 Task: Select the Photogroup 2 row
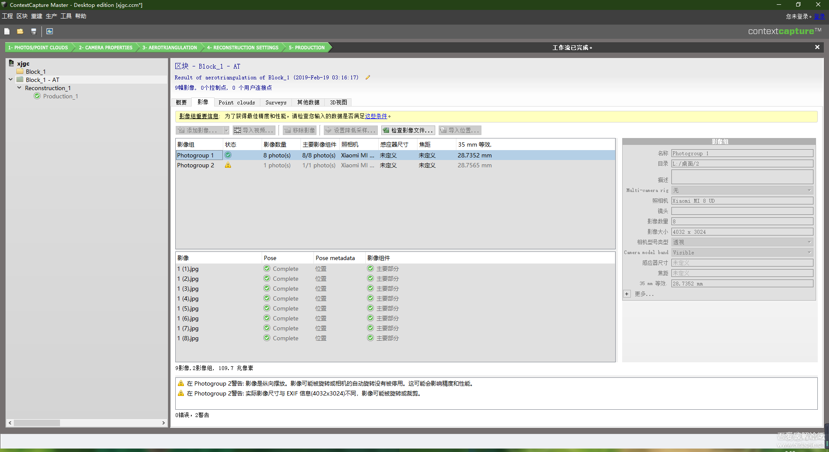[395, 165]
